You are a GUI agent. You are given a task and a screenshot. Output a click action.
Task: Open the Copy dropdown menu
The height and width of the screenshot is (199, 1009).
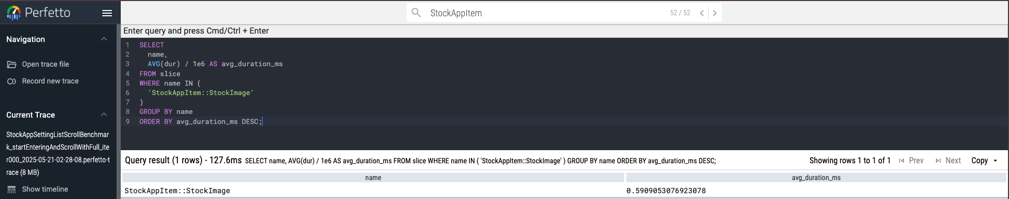tap(984, 161)
